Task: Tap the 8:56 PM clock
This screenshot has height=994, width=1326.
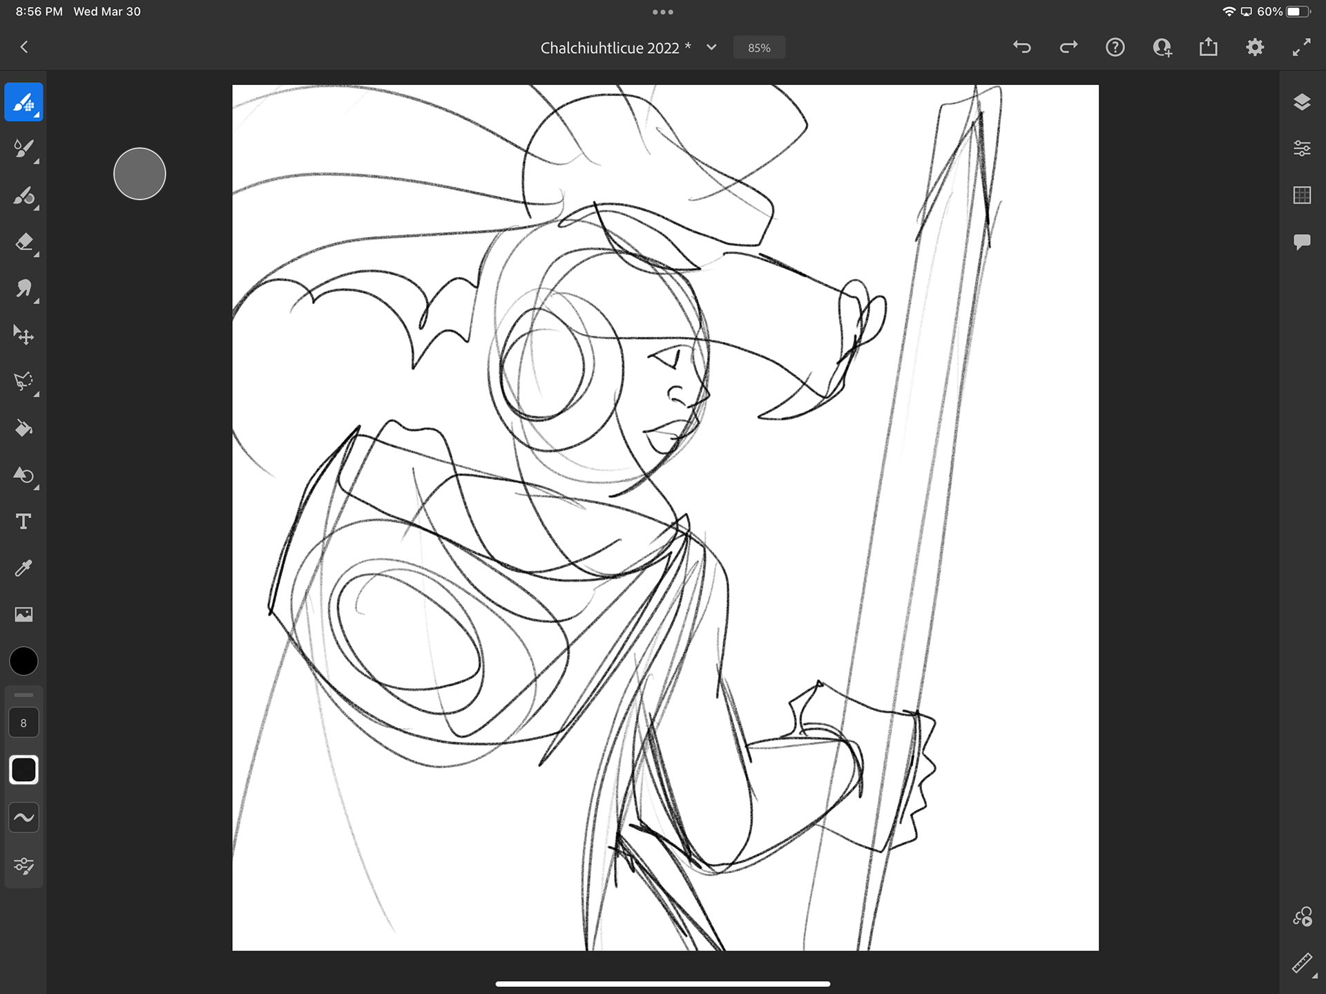Action: (39, 12)
